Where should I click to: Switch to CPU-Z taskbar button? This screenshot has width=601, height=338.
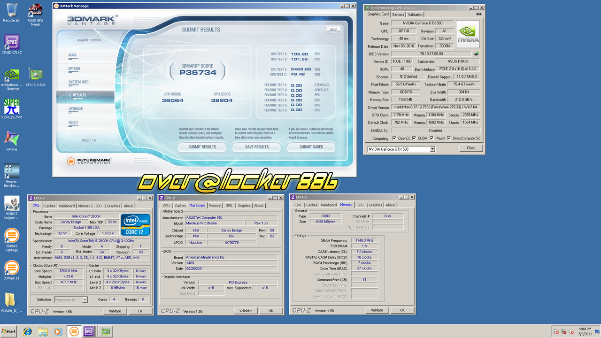click(x=89, y=331)
